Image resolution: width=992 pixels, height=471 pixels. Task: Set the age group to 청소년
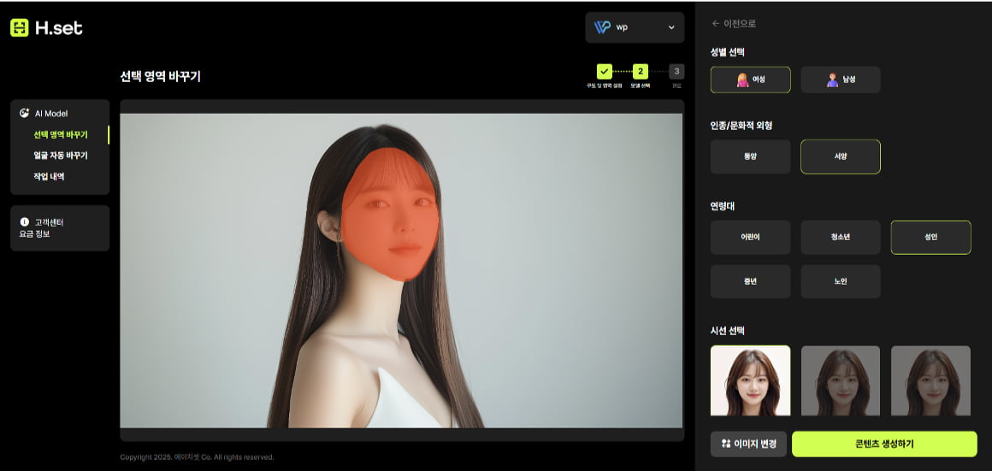(840, 237)
